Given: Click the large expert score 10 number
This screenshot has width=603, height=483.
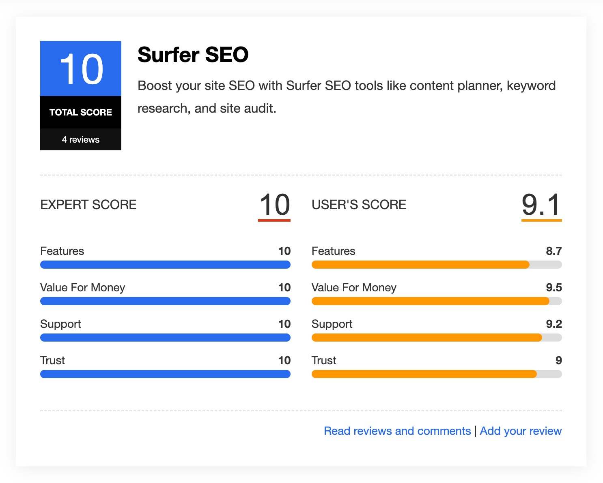Looking at the screenshot, I should [x=274, y=205].
